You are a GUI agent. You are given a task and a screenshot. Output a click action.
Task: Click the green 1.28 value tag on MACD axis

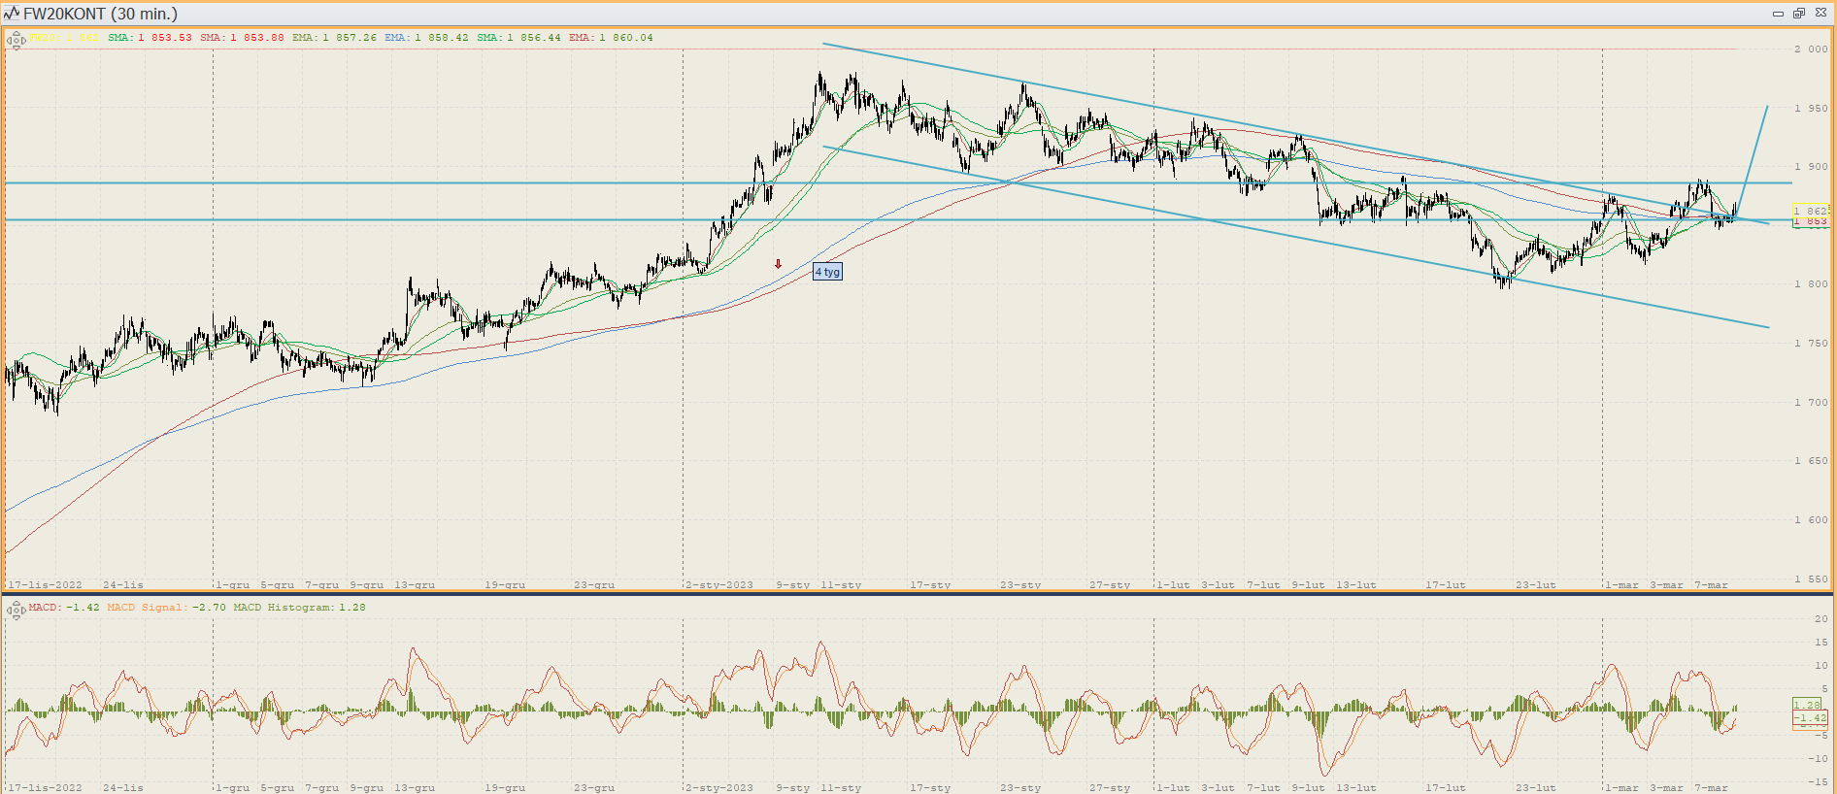pos(1808,705)
